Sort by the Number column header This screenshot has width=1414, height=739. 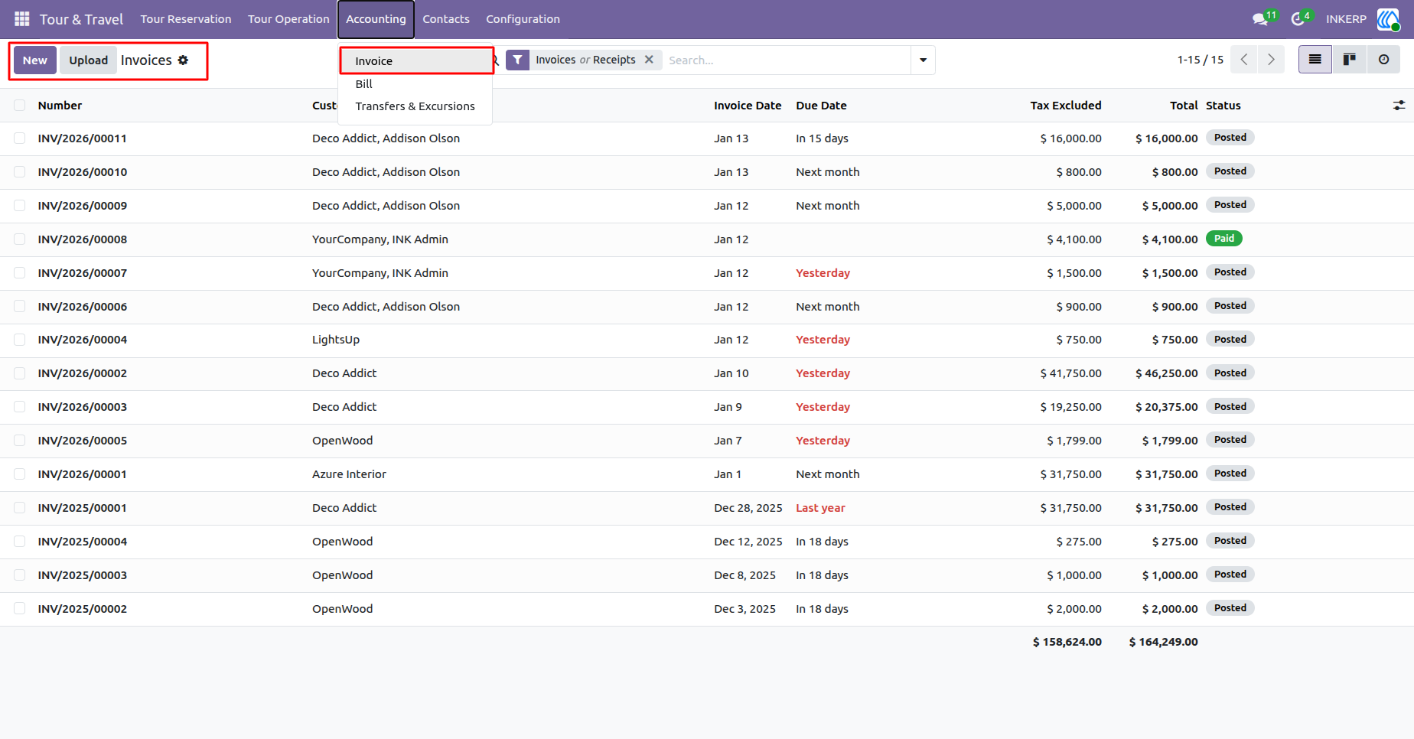pos(60,106)
